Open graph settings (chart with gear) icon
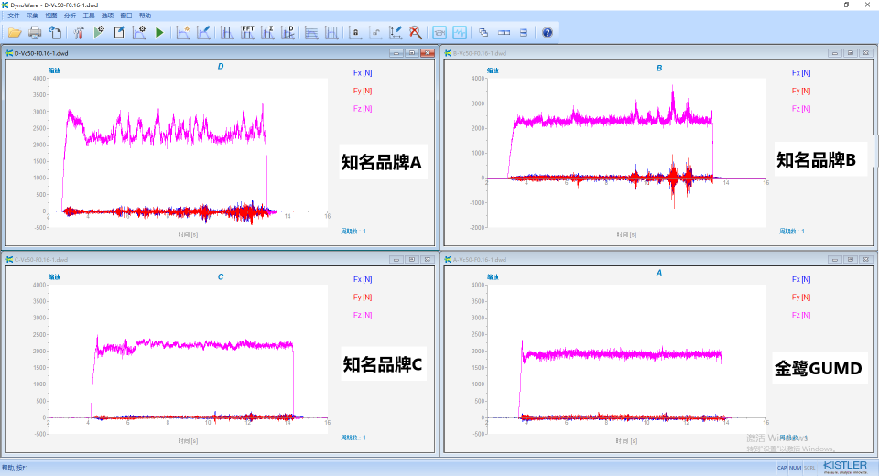 [x=139, y=33]
